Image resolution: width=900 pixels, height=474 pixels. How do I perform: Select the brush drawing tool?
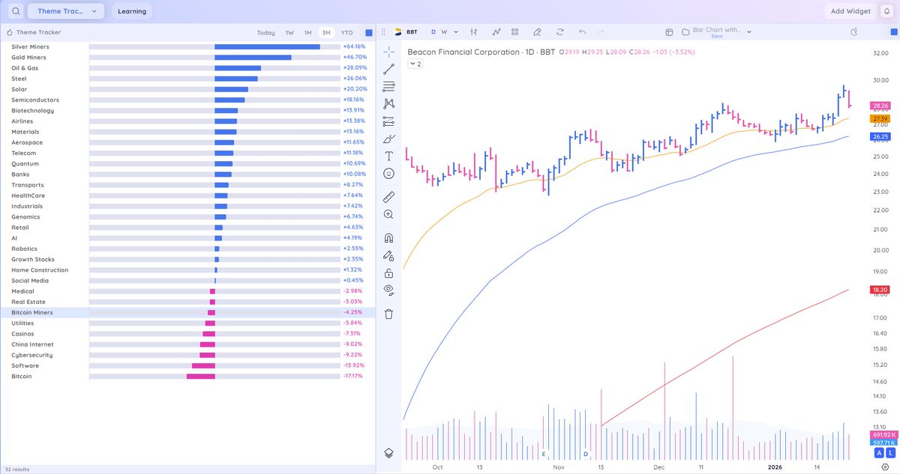[388, 139]
